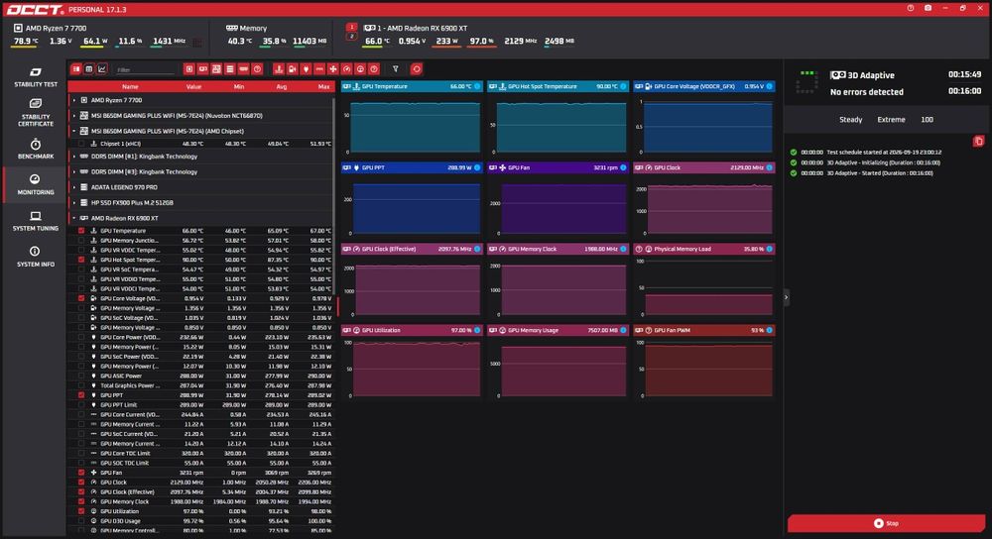
Task: Sort table by Max column header
Action: coord(323,86)
